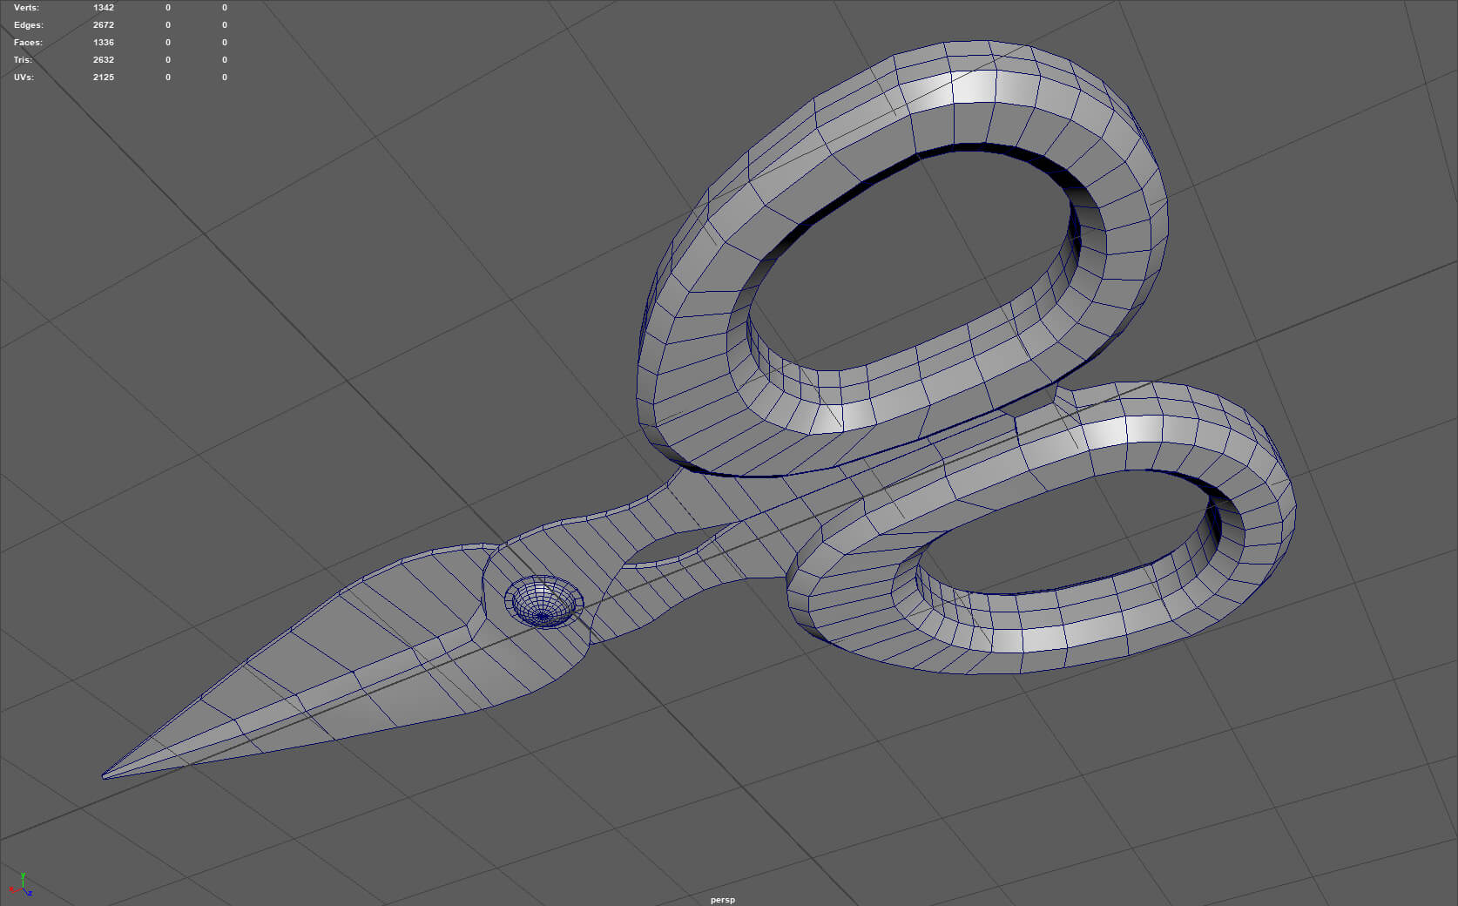Click the face count value 1336
Image resolution: width=1458 pixels, height=906 pixels.
click(x=104, y=43)
